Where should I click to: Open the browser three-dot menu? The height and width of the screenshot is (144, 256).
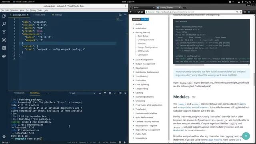pyautogui.click(x=253, y=12)
